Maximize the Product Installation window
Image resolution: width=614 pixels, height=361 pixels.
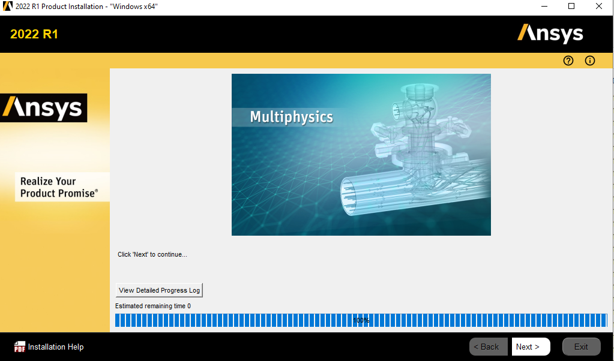coord(571,6)
